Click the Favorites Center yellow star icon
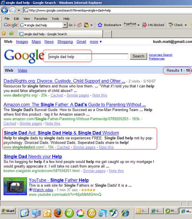Viewport: 192px width, 219px height. point(4,33)
